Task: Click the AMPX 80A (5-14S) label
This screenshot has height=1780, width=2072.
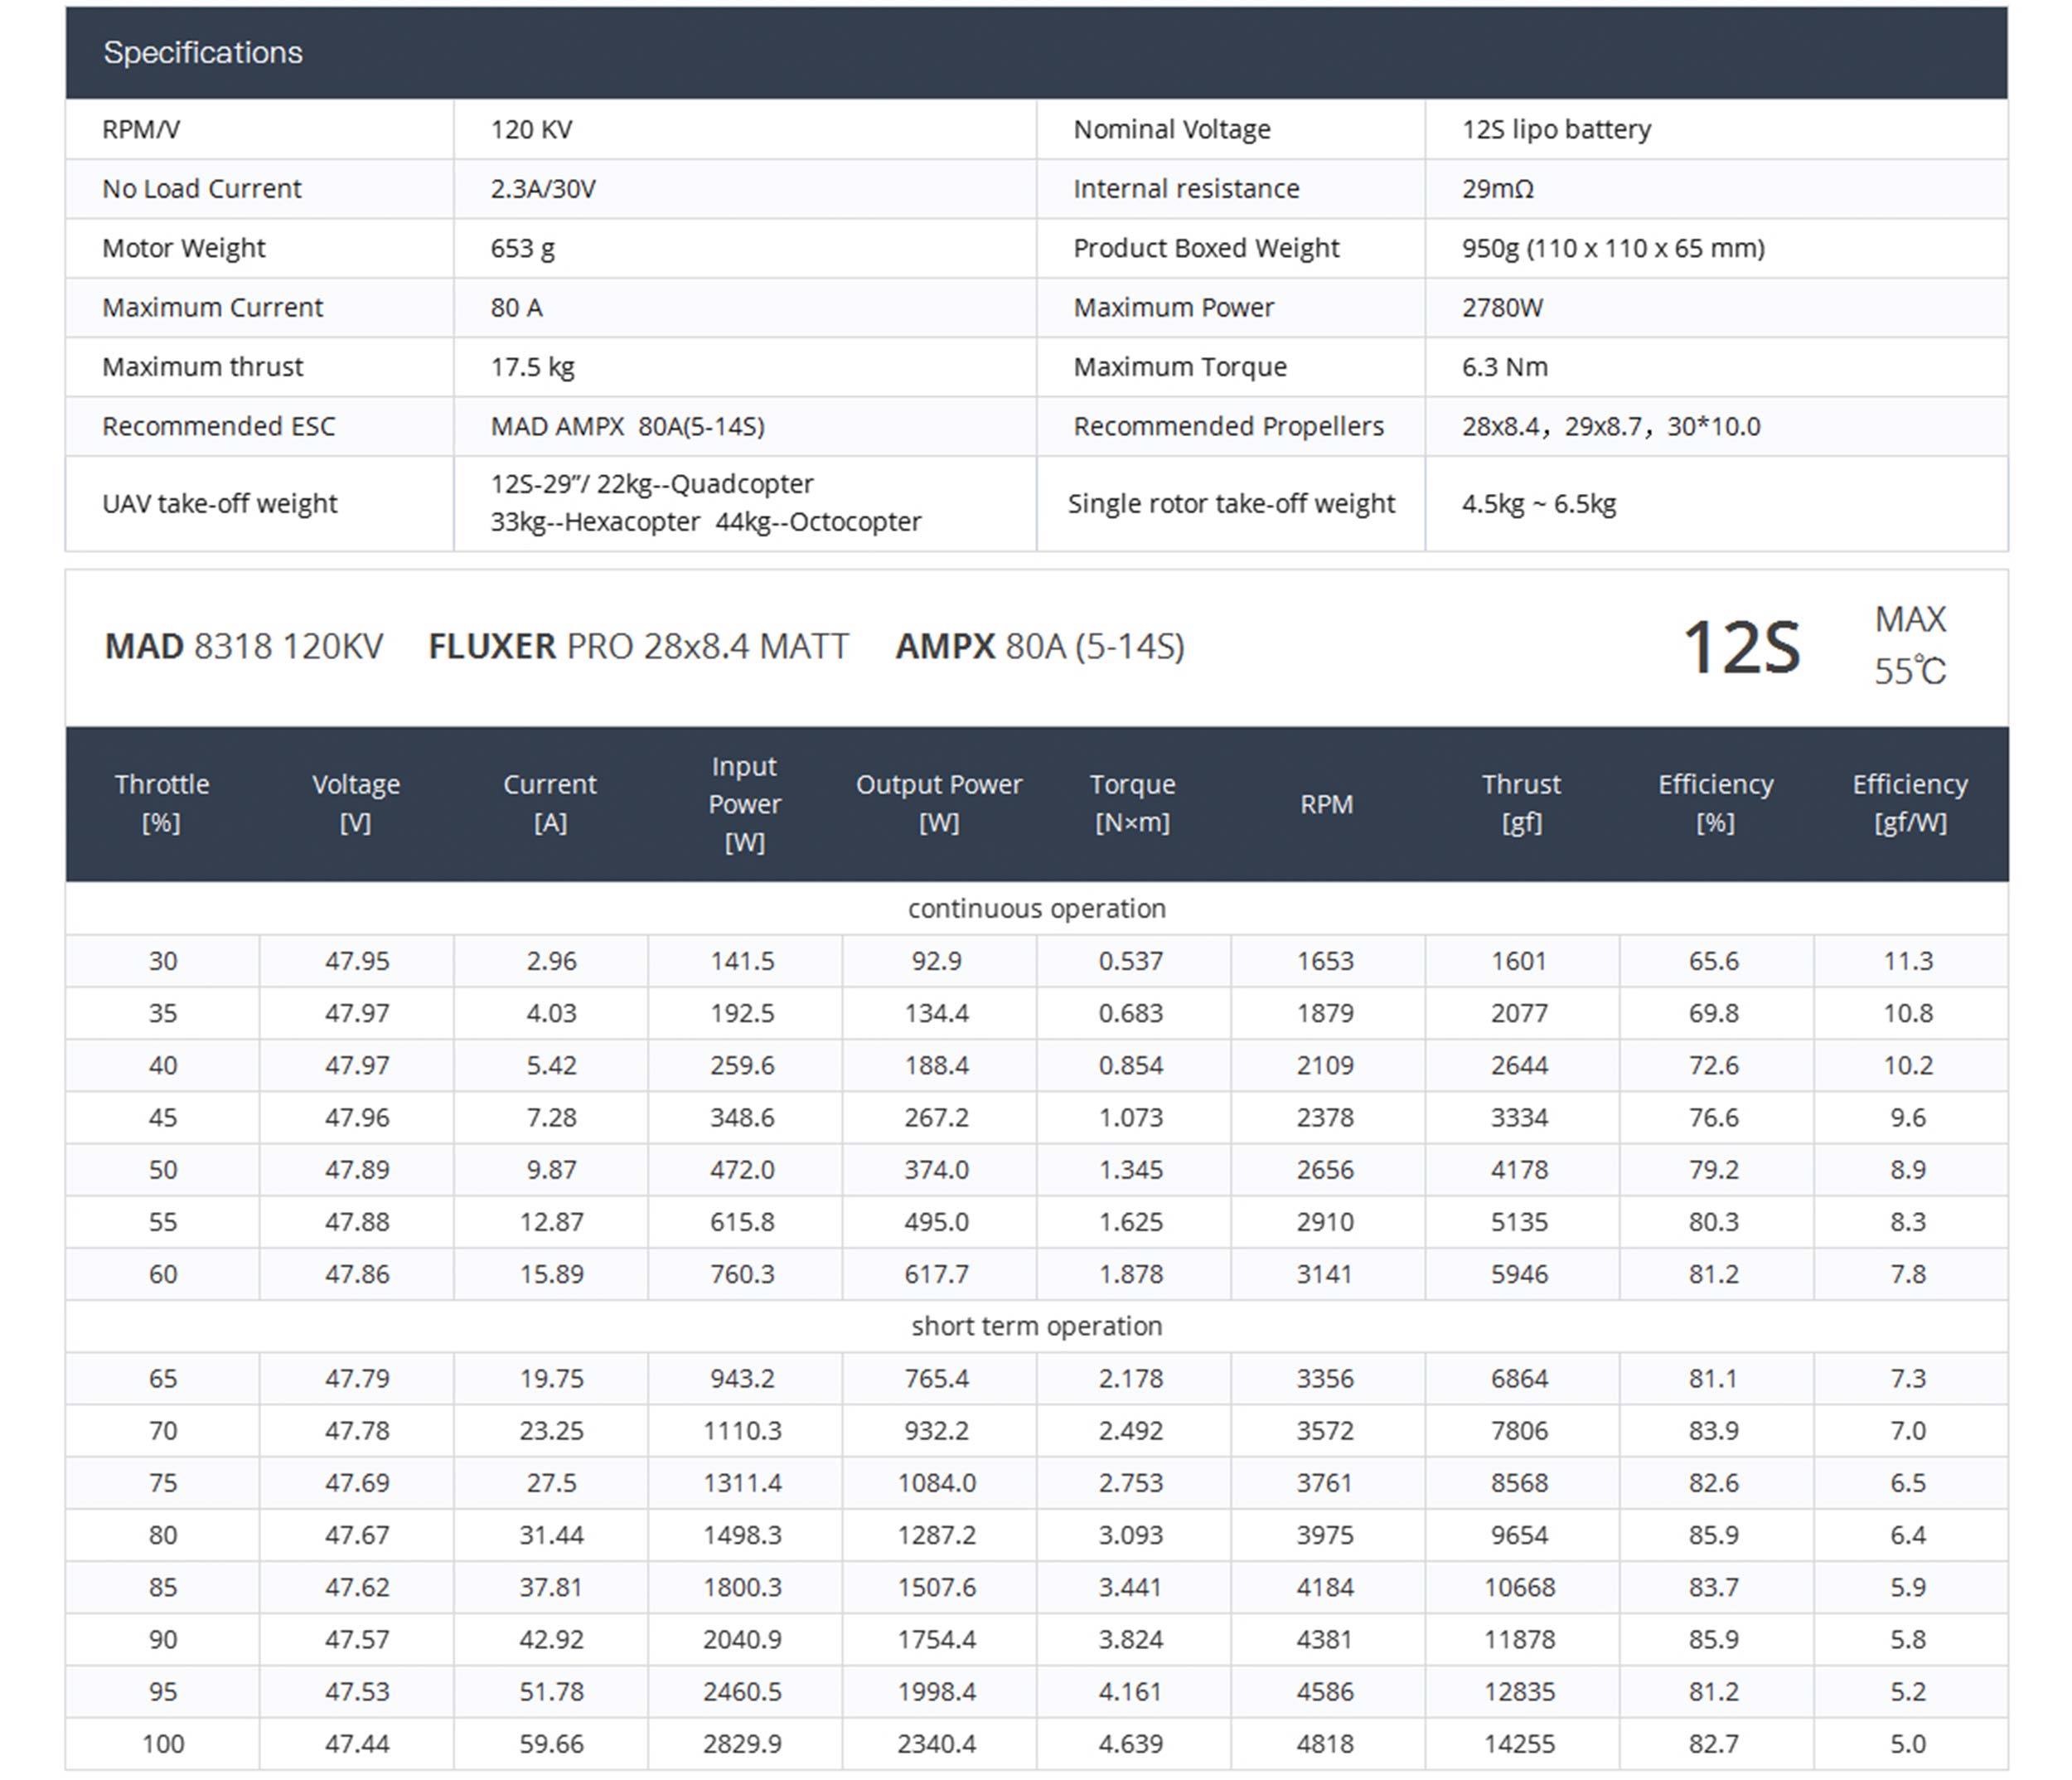Action: 1039,647
